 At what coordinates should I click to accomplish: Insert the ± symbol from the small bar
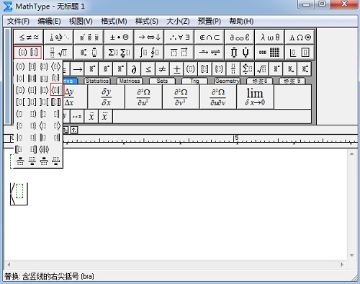[x=176, y=69]
